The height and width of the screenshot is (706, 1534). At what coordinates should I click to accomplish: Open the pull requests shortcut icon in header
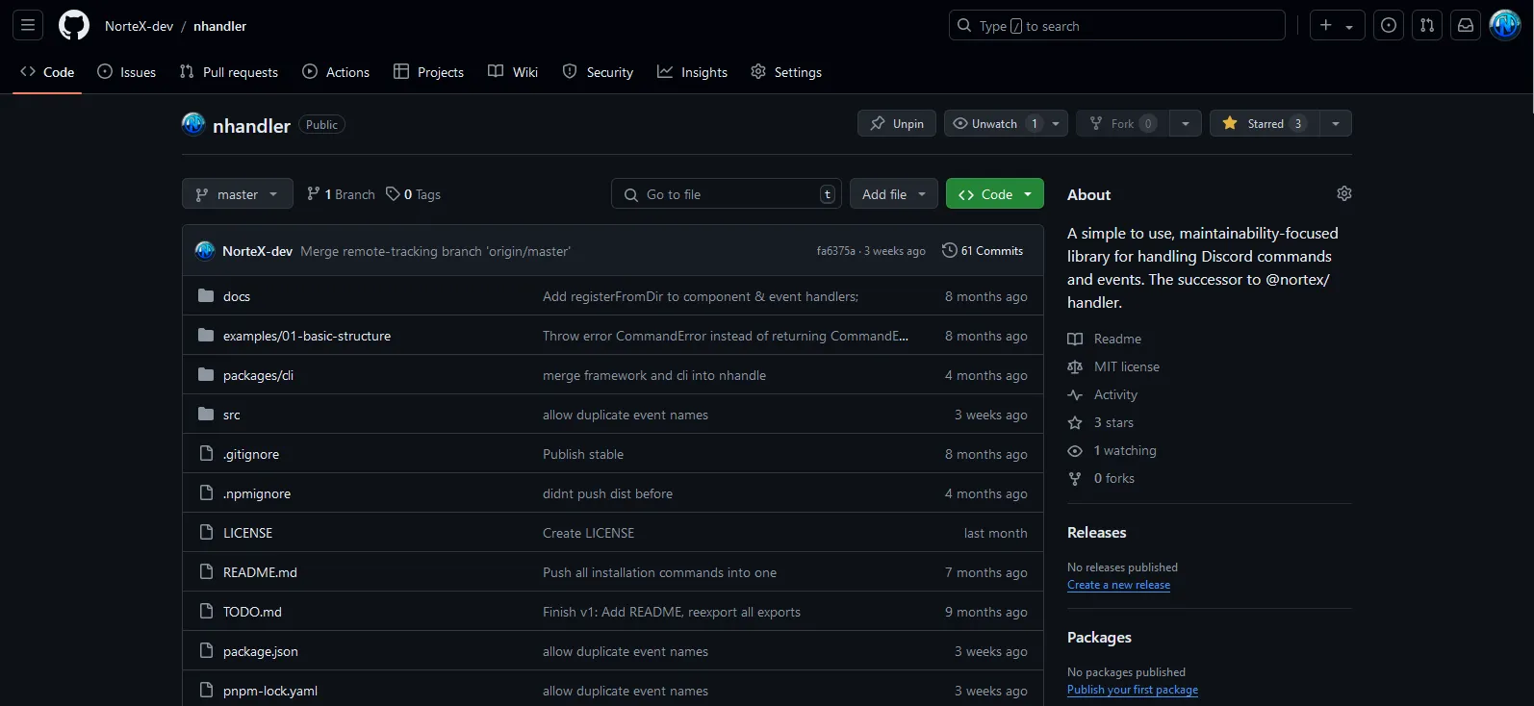[1427, 26]
